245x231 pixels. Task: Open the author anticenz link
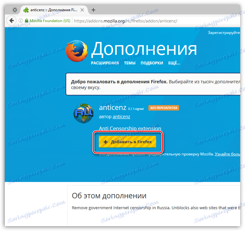pos(122,117)
